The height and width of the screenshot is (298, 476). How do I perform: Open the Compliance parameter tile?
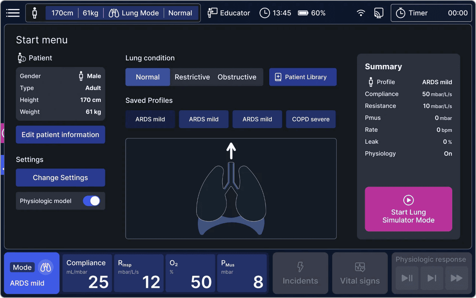pos(87,273)
